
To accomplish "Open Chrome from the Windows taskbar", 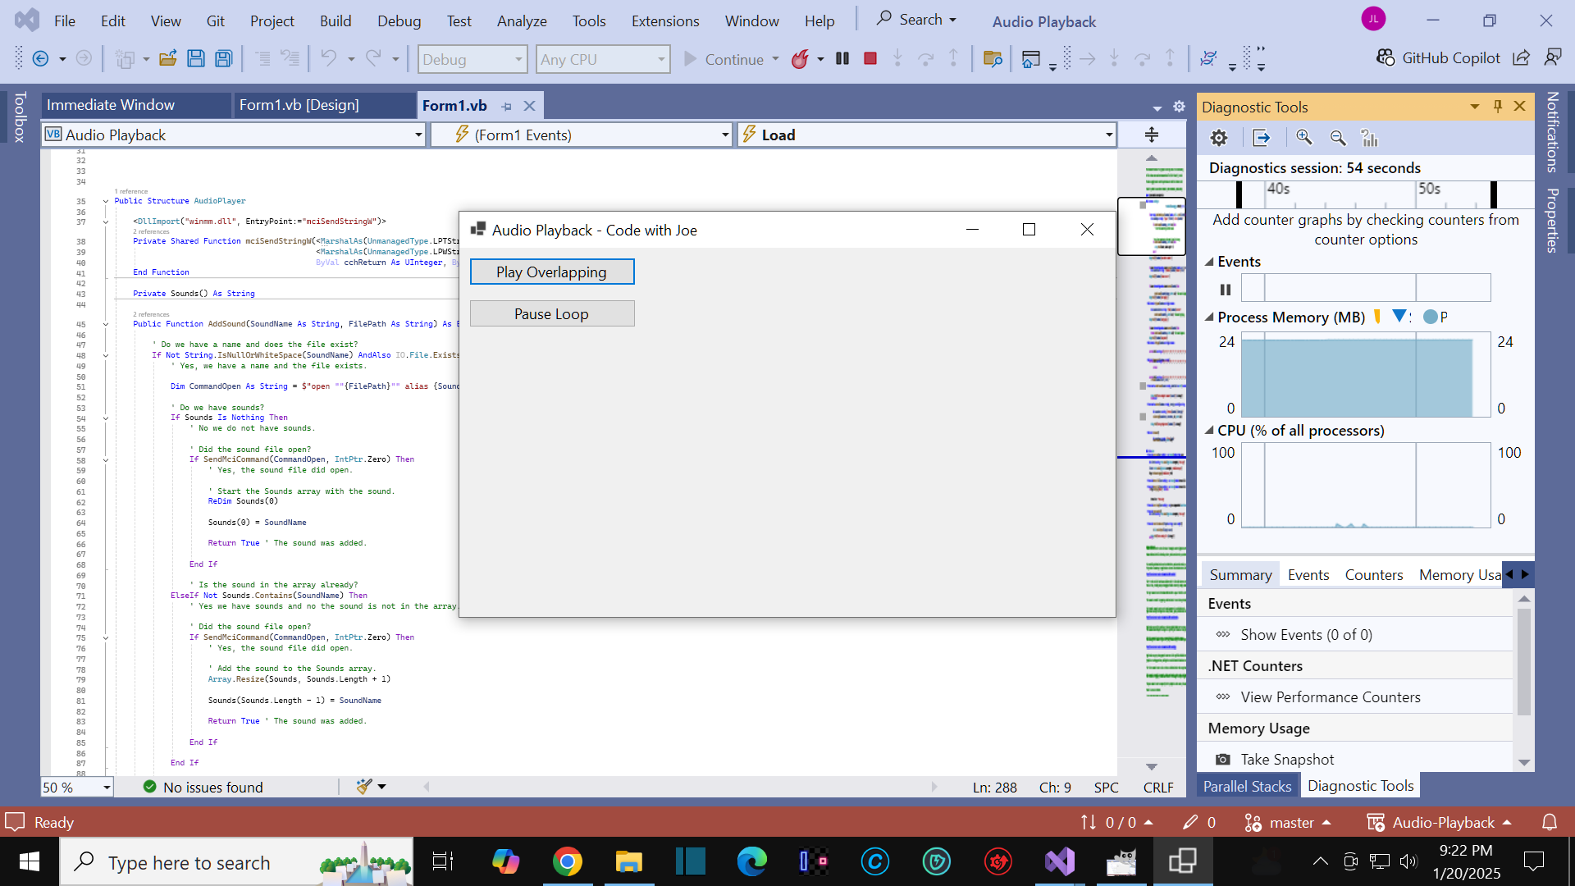I will [x=567, y=862].
